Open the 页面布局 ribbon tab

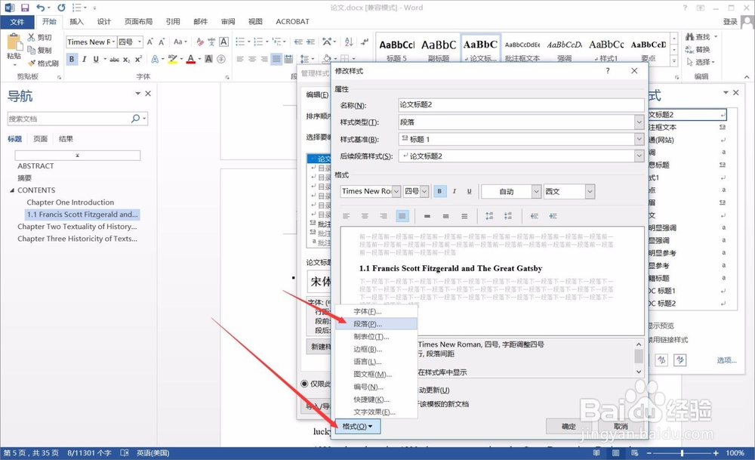pos(138,22)
